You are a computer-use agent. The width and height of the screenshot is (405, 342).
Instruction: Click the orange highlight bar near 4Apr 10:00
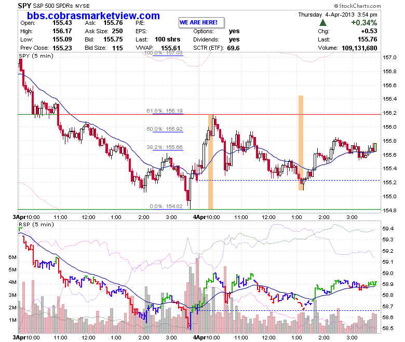[x=210, y=162]
